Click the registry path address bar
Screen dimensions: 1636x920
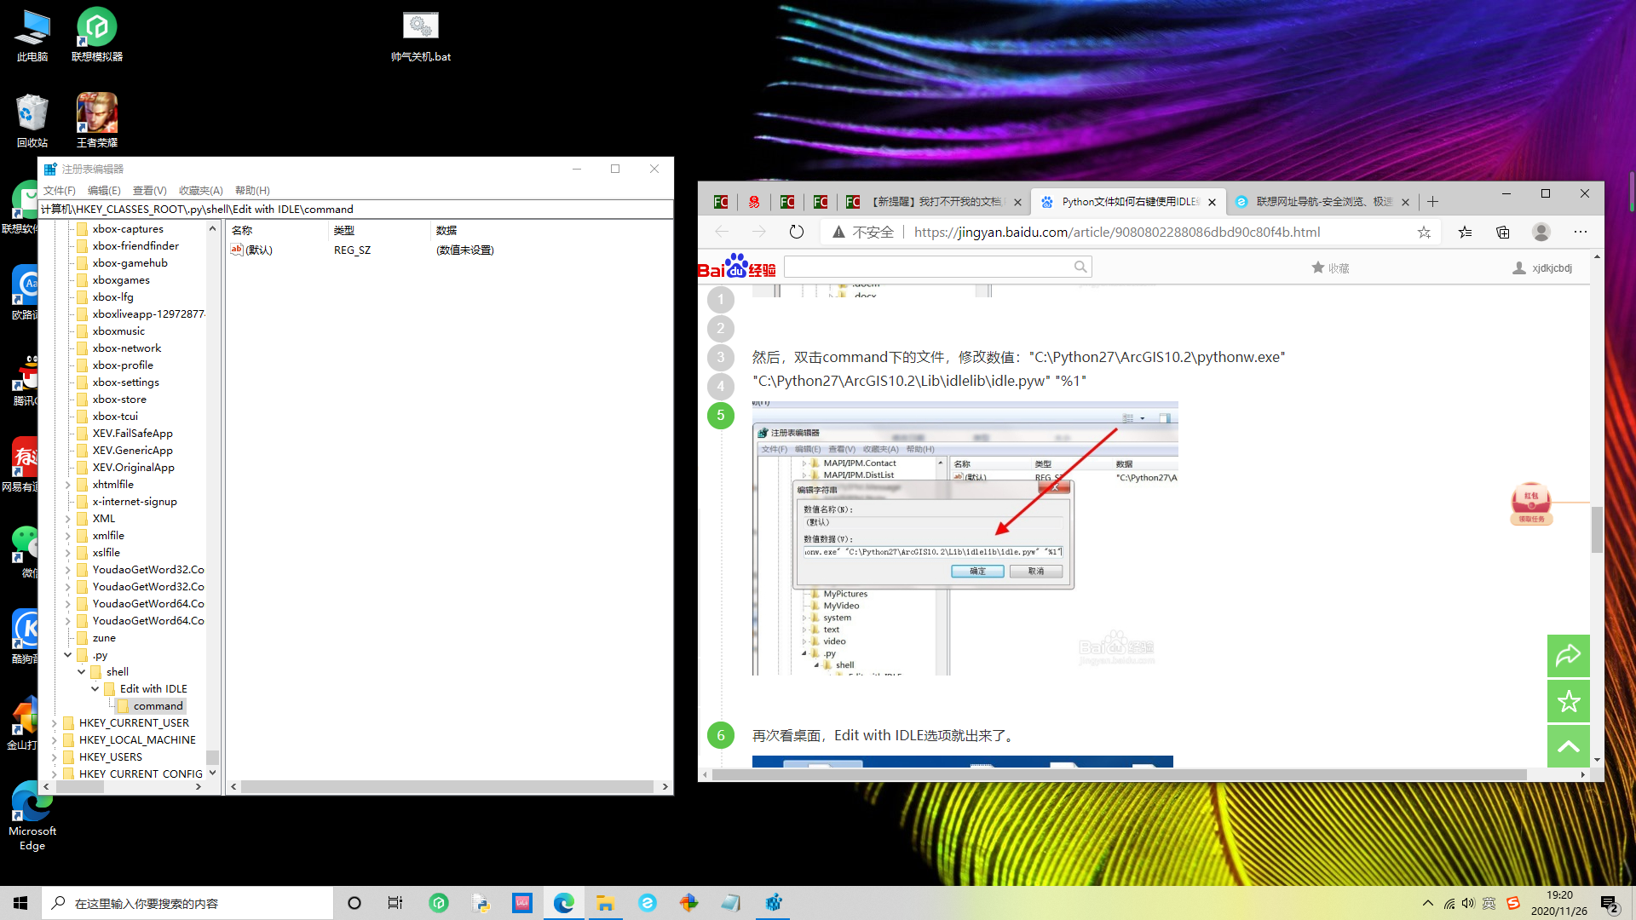point(355,209)
